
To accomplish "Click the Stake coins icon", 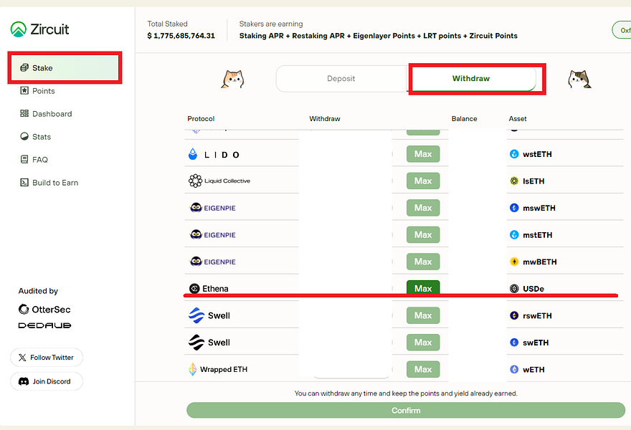I will [x=24, y=67].
